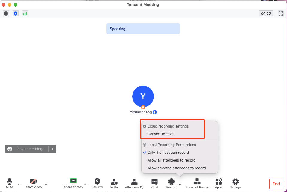Mute the microphone
This screenshot has width=287, height=192.
(x=10, y=183)
